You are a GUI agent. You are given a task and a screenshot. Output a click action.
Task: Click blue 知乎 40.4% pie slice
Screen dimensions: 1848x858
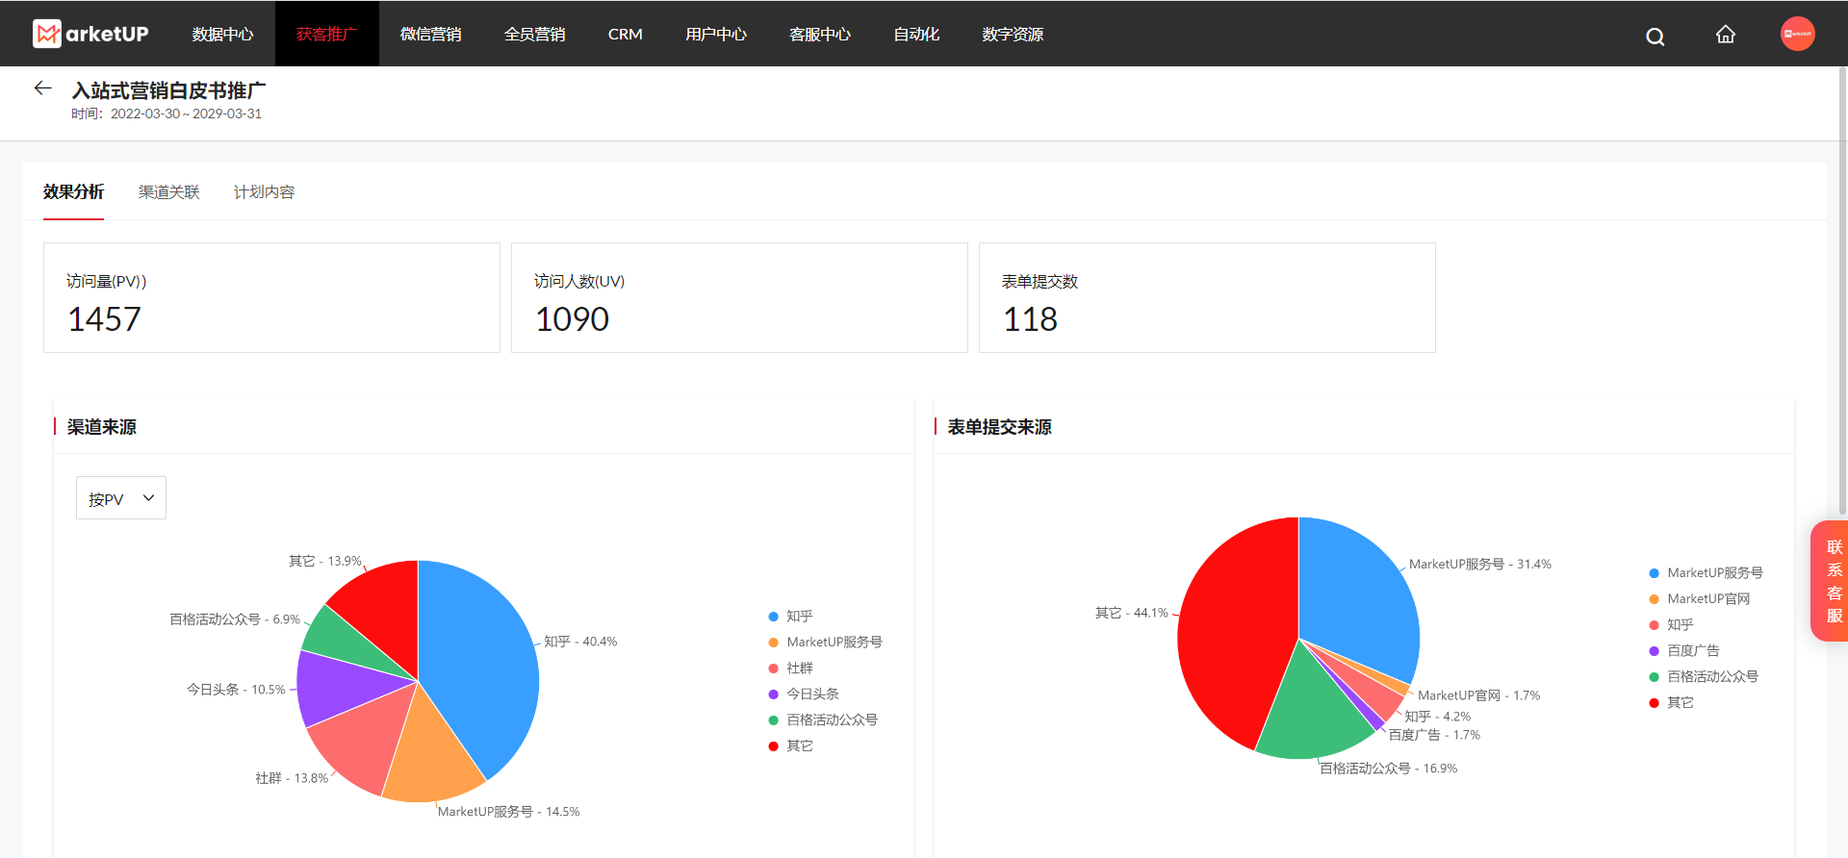coord(481,664)
